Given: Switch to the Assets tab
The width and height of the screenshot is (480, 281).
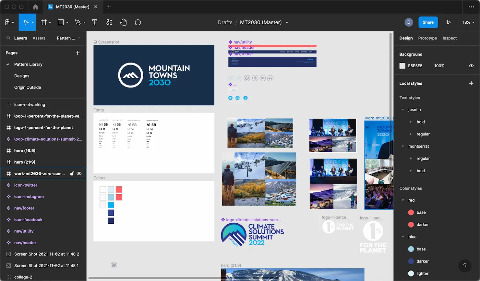Looking at the screenshot, I should click(x=39, y=38).
